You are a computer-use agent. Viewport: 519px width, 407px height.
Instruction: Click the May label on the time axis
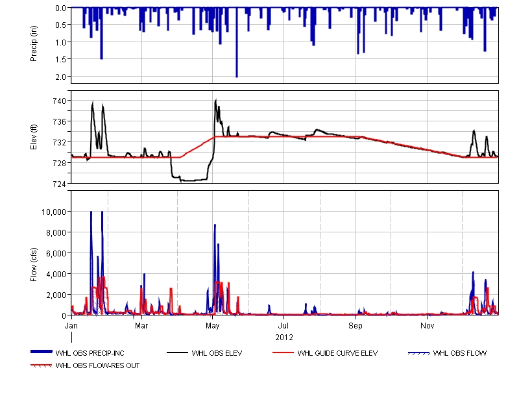(x=213, y=324)
